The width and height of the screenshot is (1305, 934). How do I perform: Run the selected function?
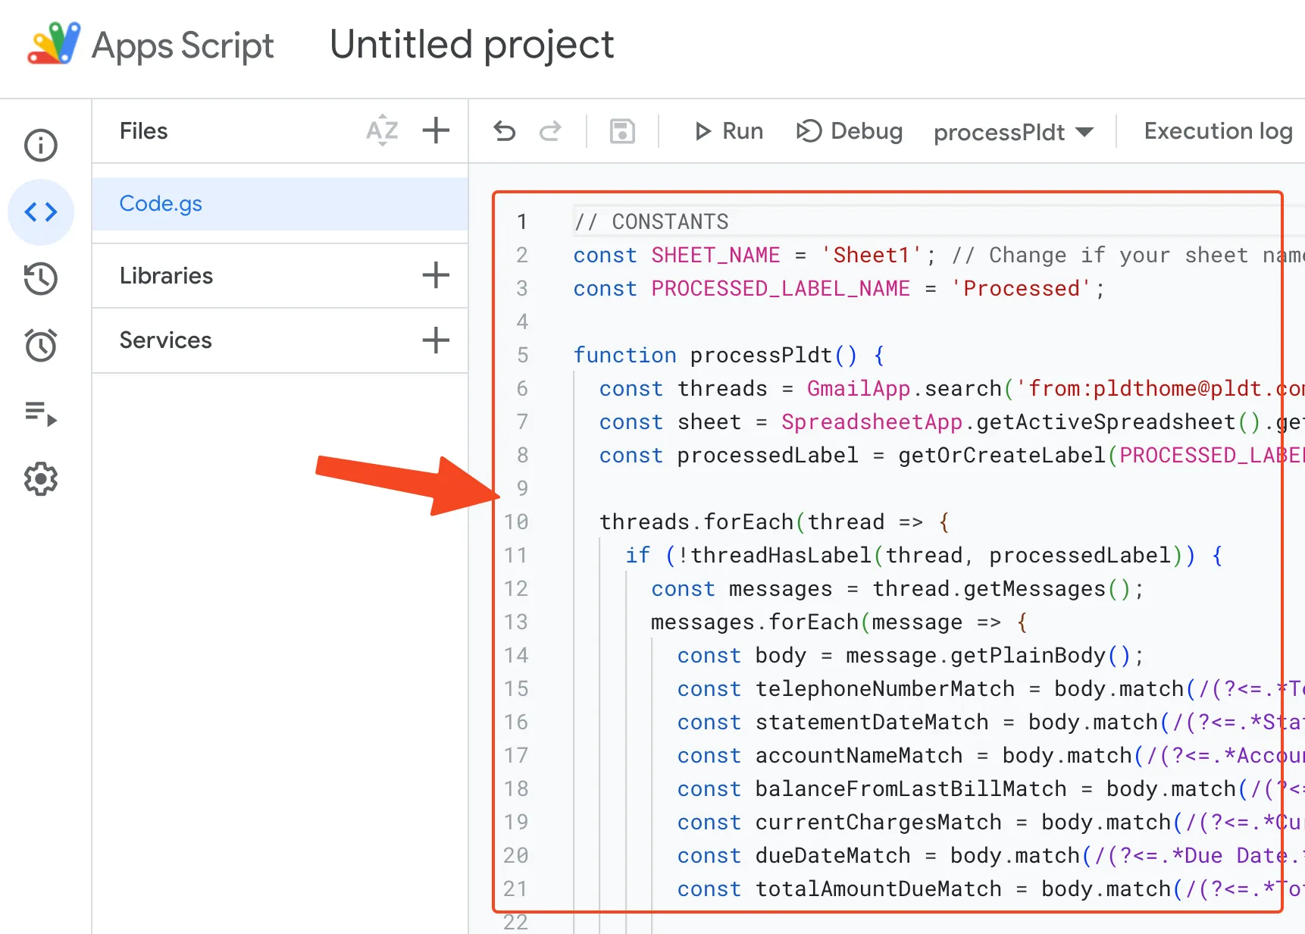tap(728, 131)
